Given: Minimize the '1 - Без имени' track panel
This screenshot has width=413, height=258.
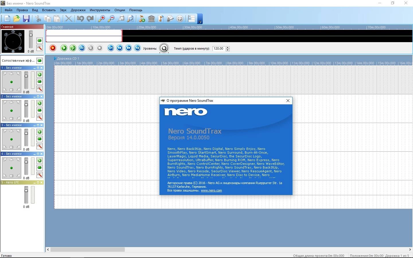Looking at the screenshot, I should (34, 68).
